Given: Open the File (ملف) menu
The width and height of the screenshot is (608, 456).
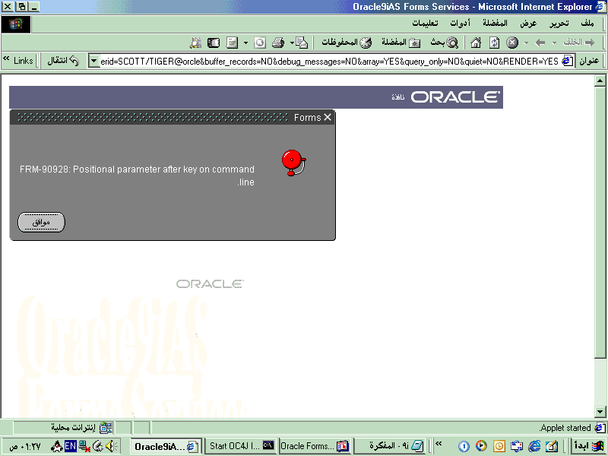Looking at the screenshot, I should click(587, 24).
